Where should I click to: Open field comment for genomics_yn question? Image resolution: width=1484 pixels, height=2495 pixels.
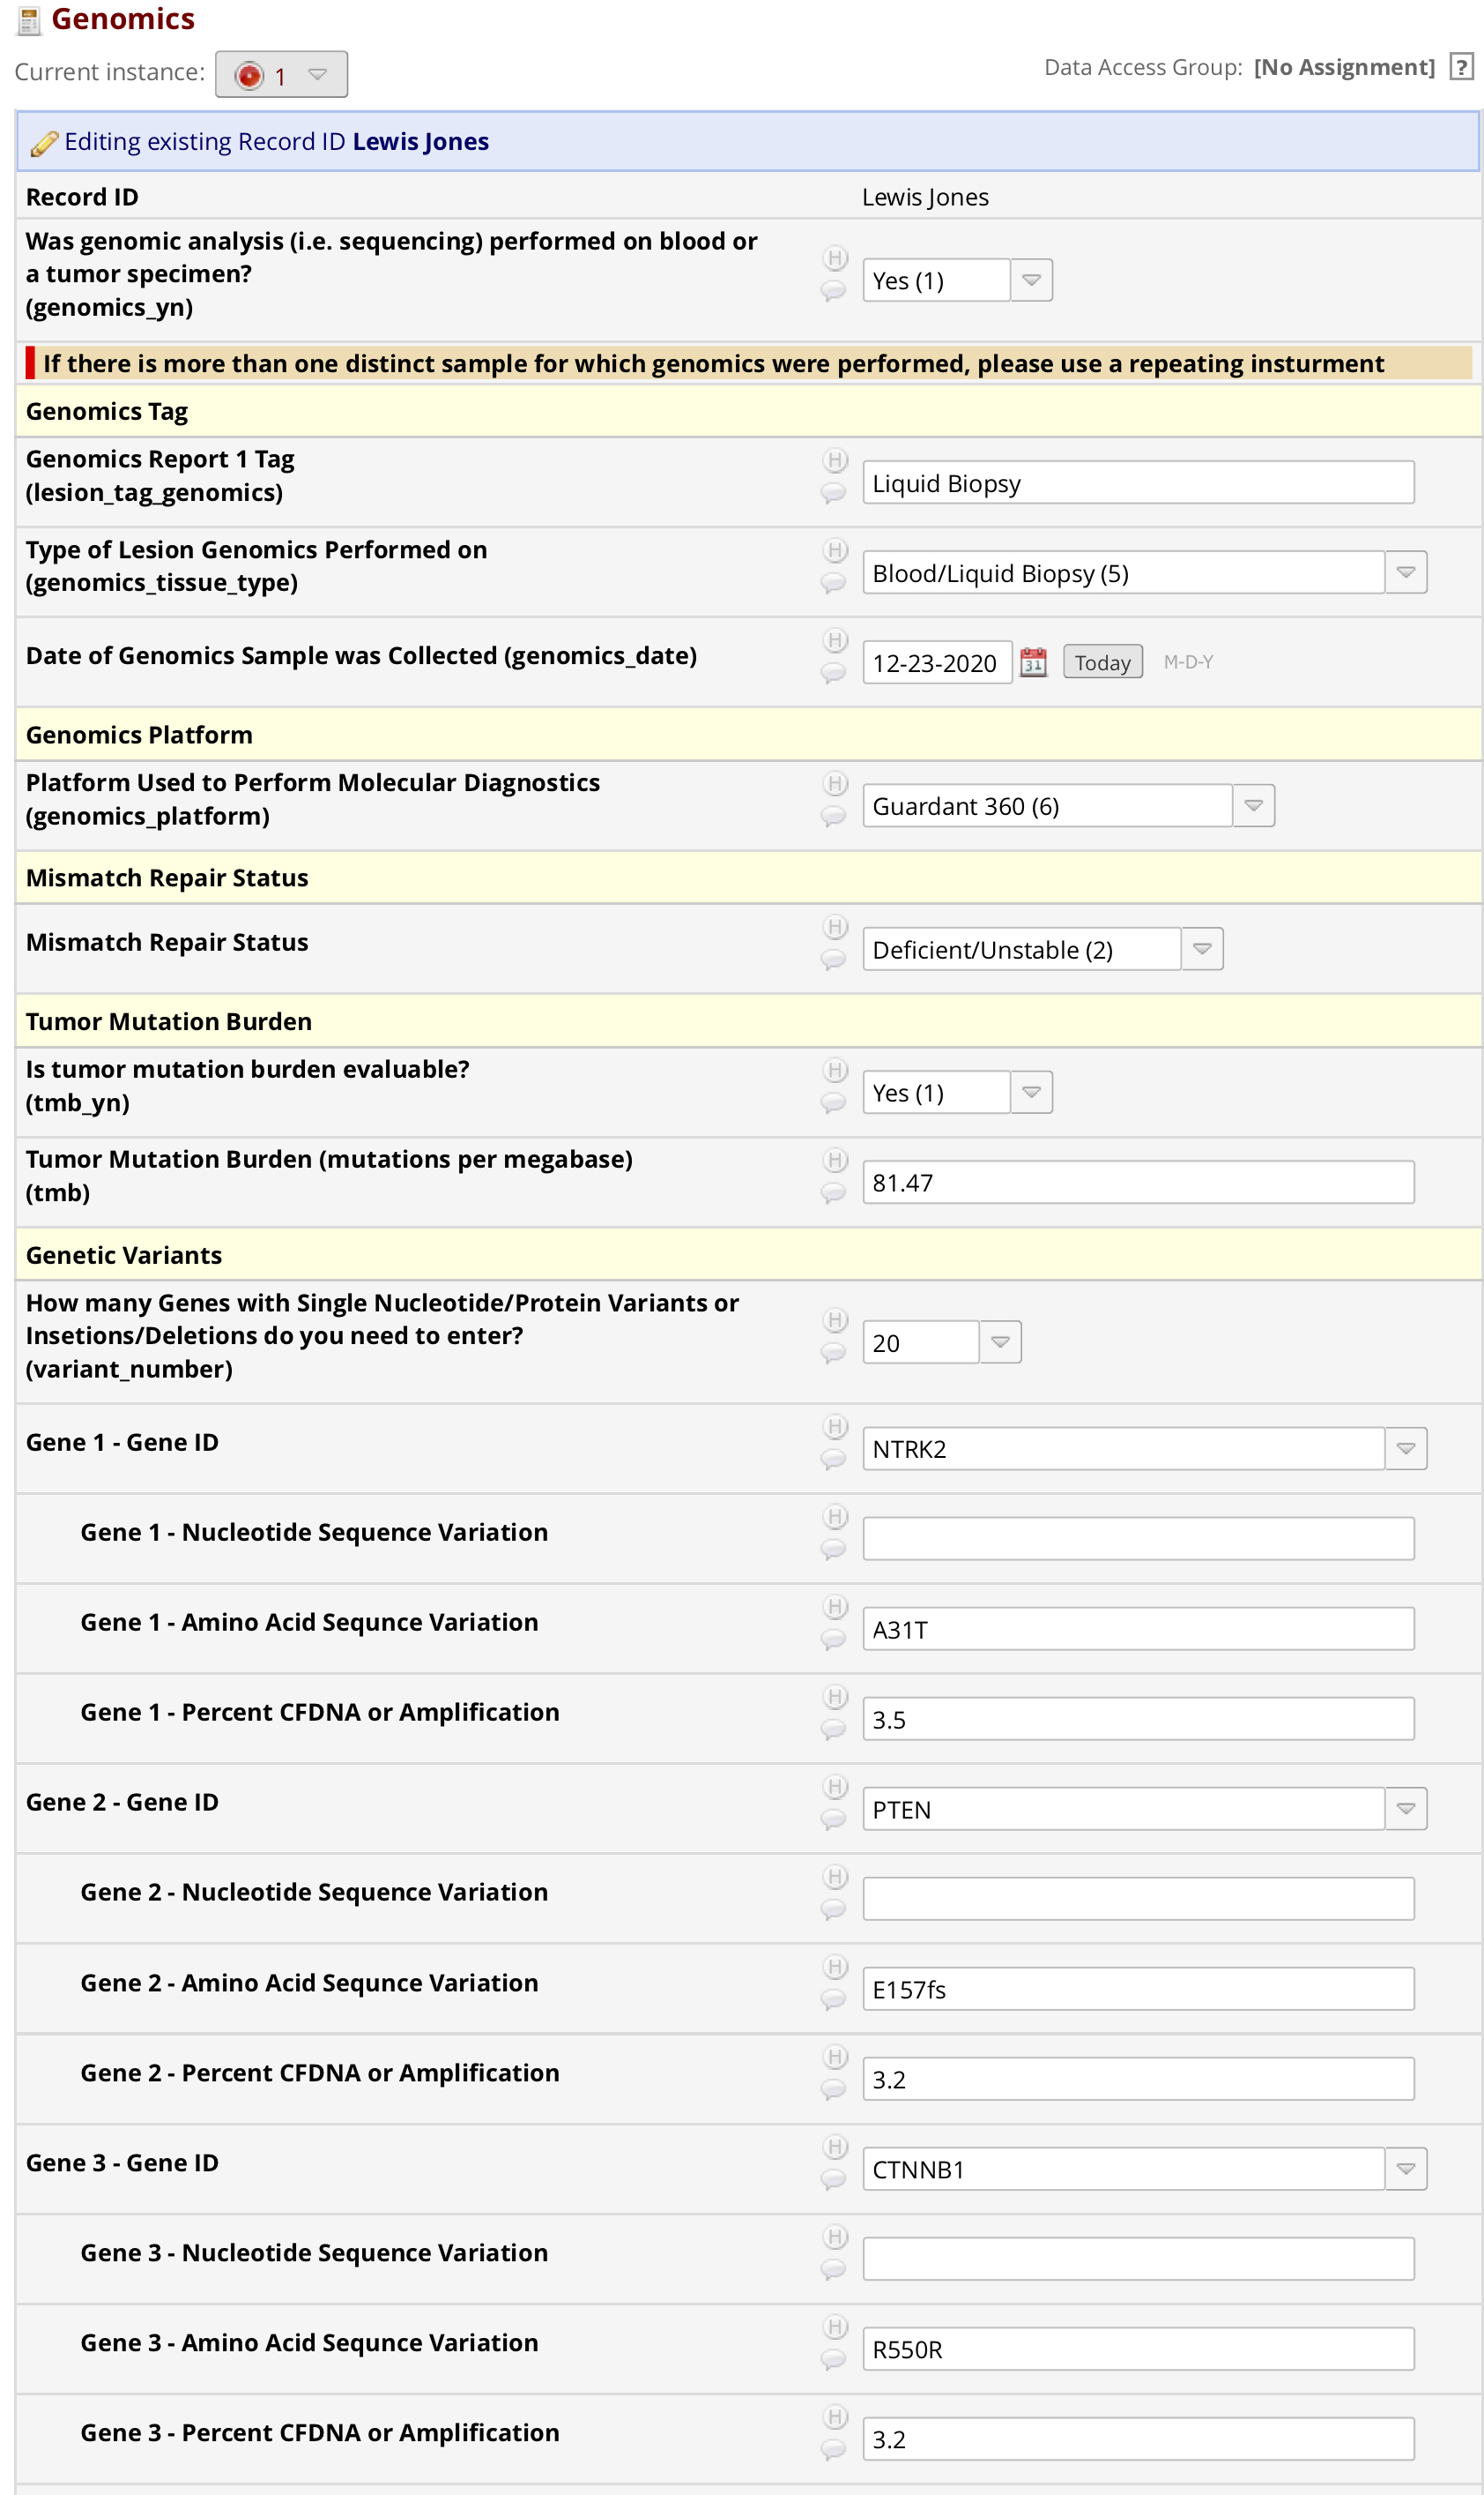tap(833, 291)
